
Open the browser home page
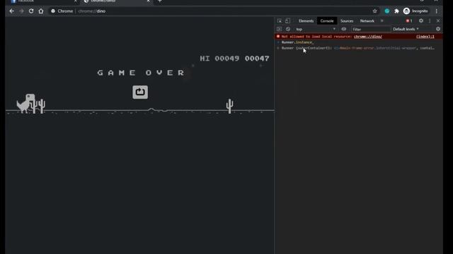point(41,11)
